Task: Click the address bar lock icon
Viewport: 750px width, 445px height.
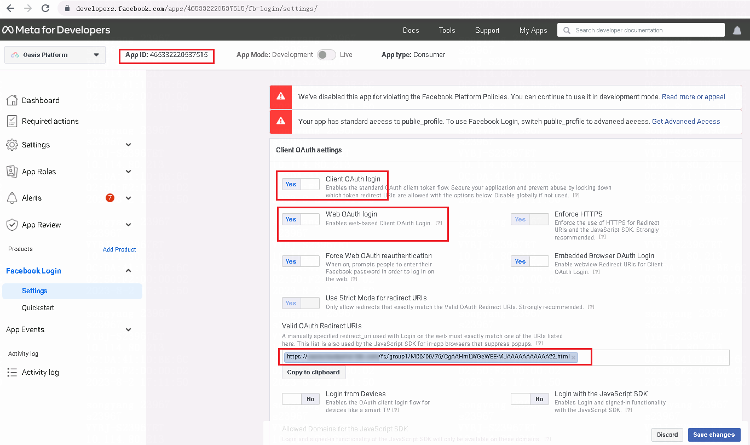Action: pyautogui.click(x=67, y=9)
